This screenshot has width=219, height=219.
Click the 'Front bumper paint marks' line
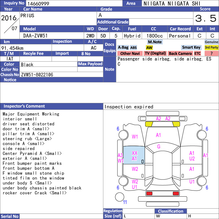[x=32, y=163]
